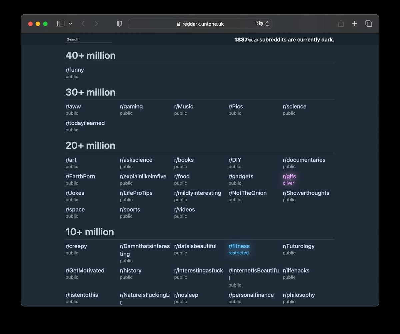The width and height of the screenshot is (400, 334).
Task: Focus the reddark.untone.uk address bar
Action: click(x=200, y=24)
